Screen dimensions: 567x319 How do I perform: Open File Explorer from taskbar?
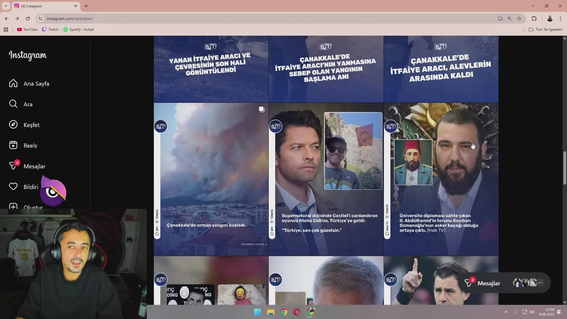click(271, 312)
